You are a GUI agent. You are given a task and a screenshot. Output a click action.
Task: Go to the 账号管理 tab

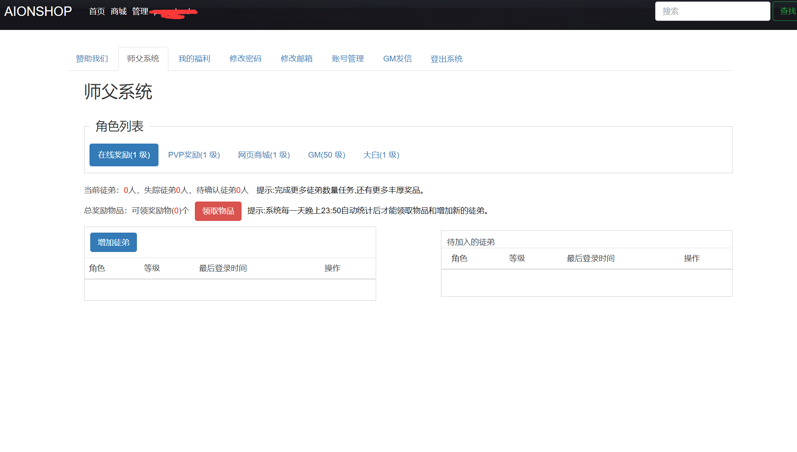(348, 59)
